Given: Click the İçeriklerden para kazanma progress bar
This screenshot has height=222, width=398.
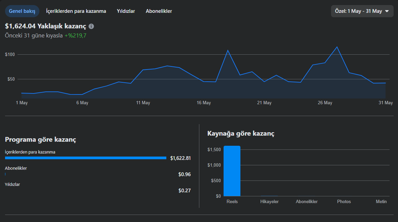Looking at the screenshot, I should 86,158.
